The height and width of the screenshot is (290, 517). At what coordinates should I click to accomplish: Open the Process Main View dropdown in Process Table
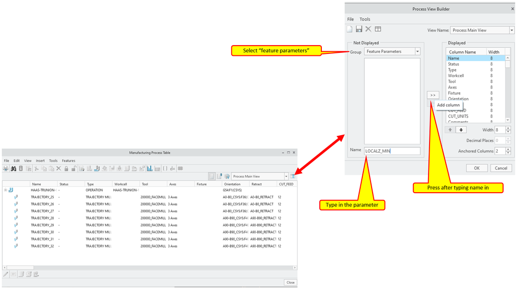click(286, 177)
